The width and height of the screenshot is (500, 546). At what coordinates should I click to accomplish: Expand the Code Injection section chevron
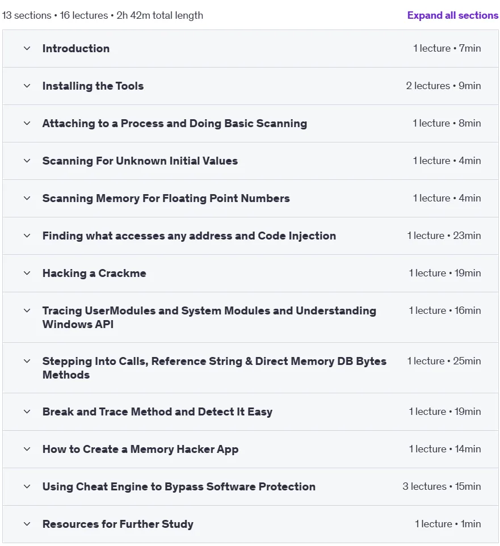point(27,236)
